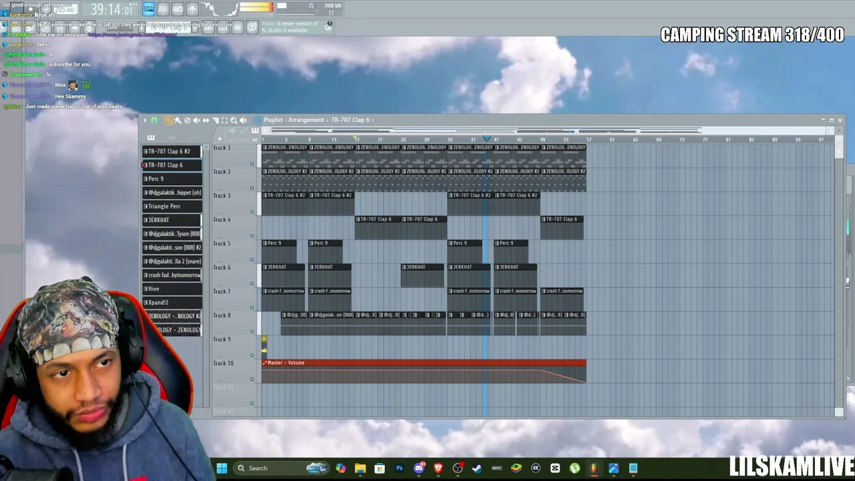Select the Draw pencil tool in the Playlist
855x481 pixels.
click(x=168, y=120)
